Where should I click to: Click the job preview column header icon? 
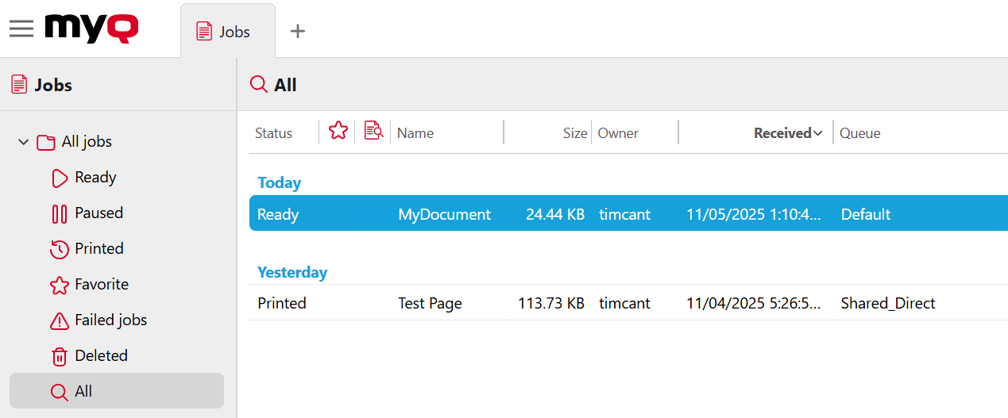373,132
